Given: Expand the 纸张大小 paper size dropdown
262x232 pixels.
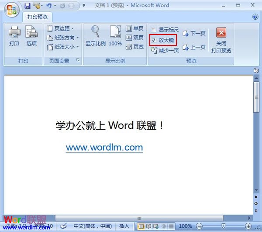Looking at the screenshot, I should click(62, 47).
